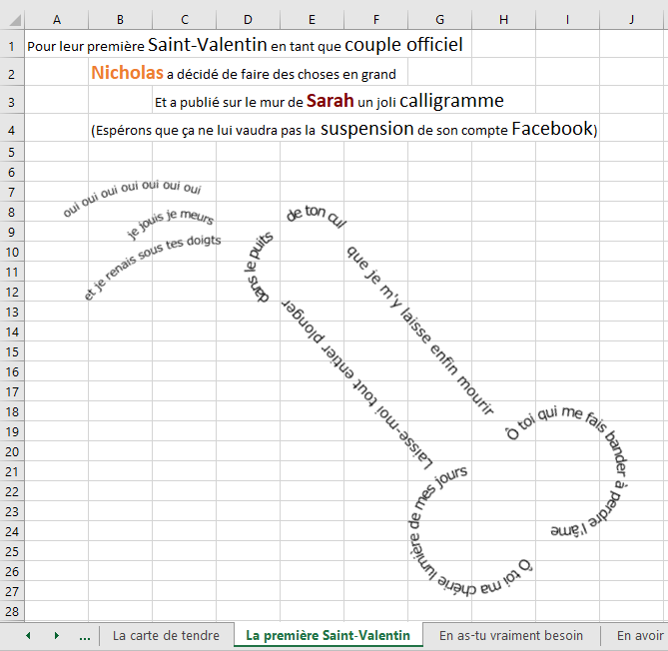
Task: Click the ellipsis for hidden sheet tabs
Action: (x=84, y=636)
